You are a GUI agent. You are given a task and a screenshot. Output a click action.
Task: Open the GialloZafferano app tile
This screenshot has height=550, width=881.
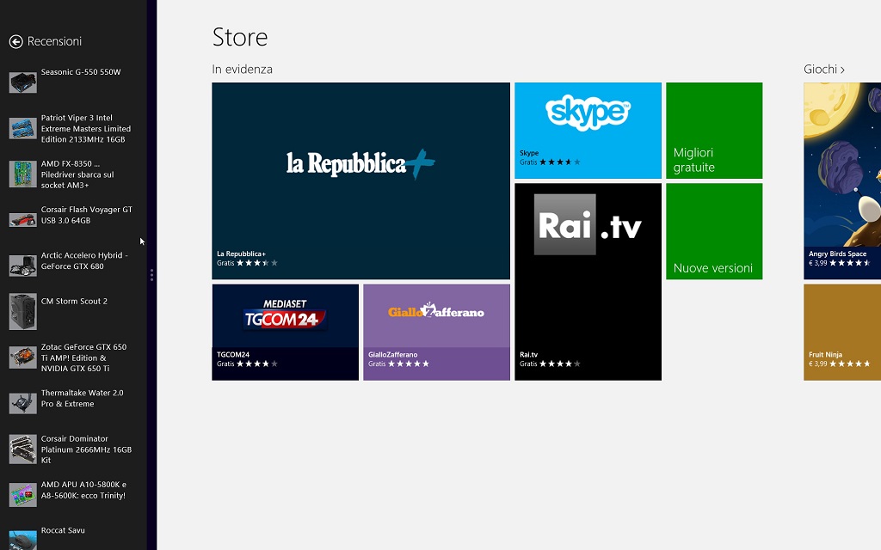pyautogui.click(x=436, y=333)
